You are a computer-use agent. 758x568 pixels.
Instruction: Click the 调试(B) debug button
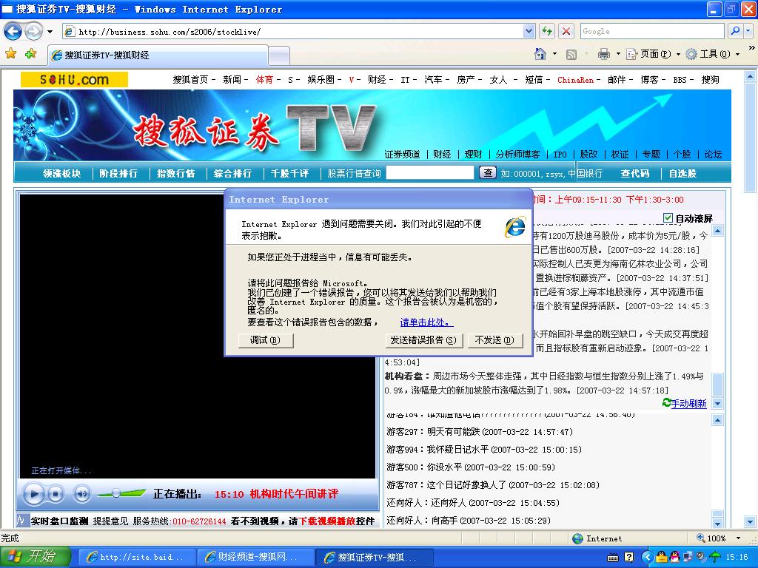coord(266,340)
